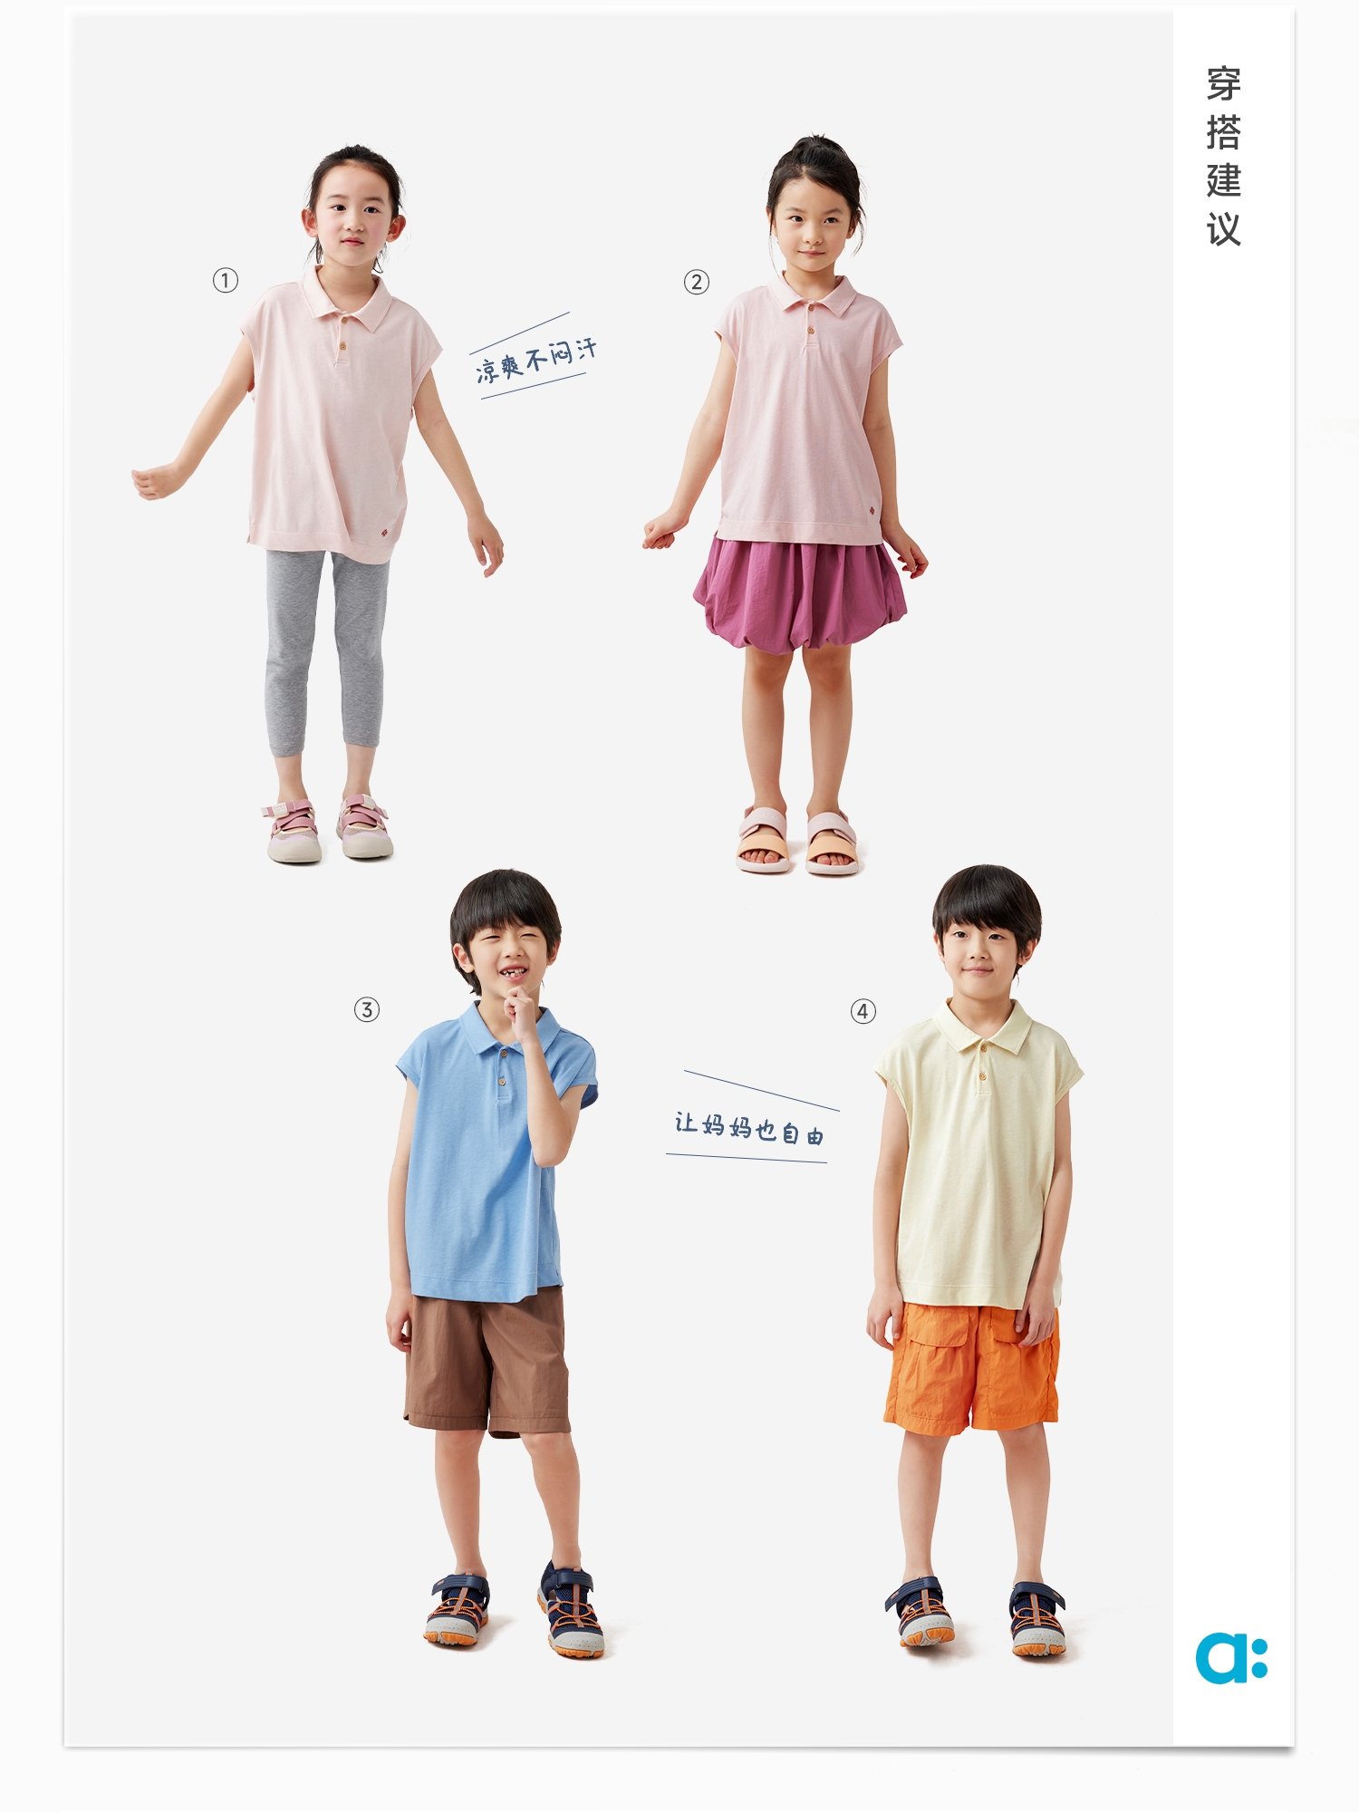Click the orange cargo shorts

(971, 1368)
